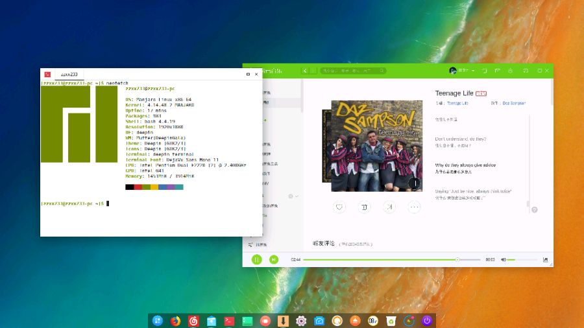Click the user avatar in music player
The width and height of the screenshot is (584, 328).
coord(453,71)
